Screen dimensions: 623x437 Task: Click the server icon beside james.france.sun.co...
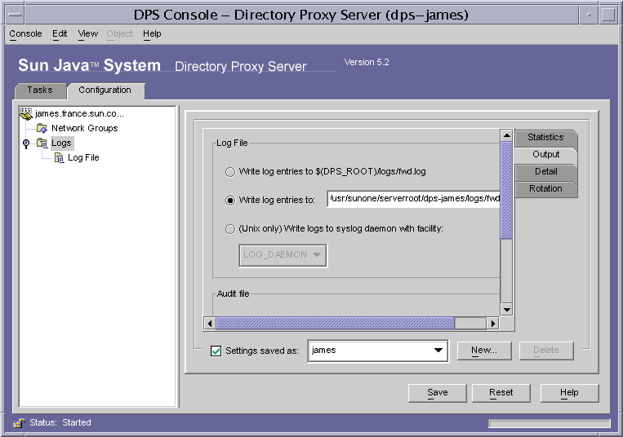(x=26, y=113)
